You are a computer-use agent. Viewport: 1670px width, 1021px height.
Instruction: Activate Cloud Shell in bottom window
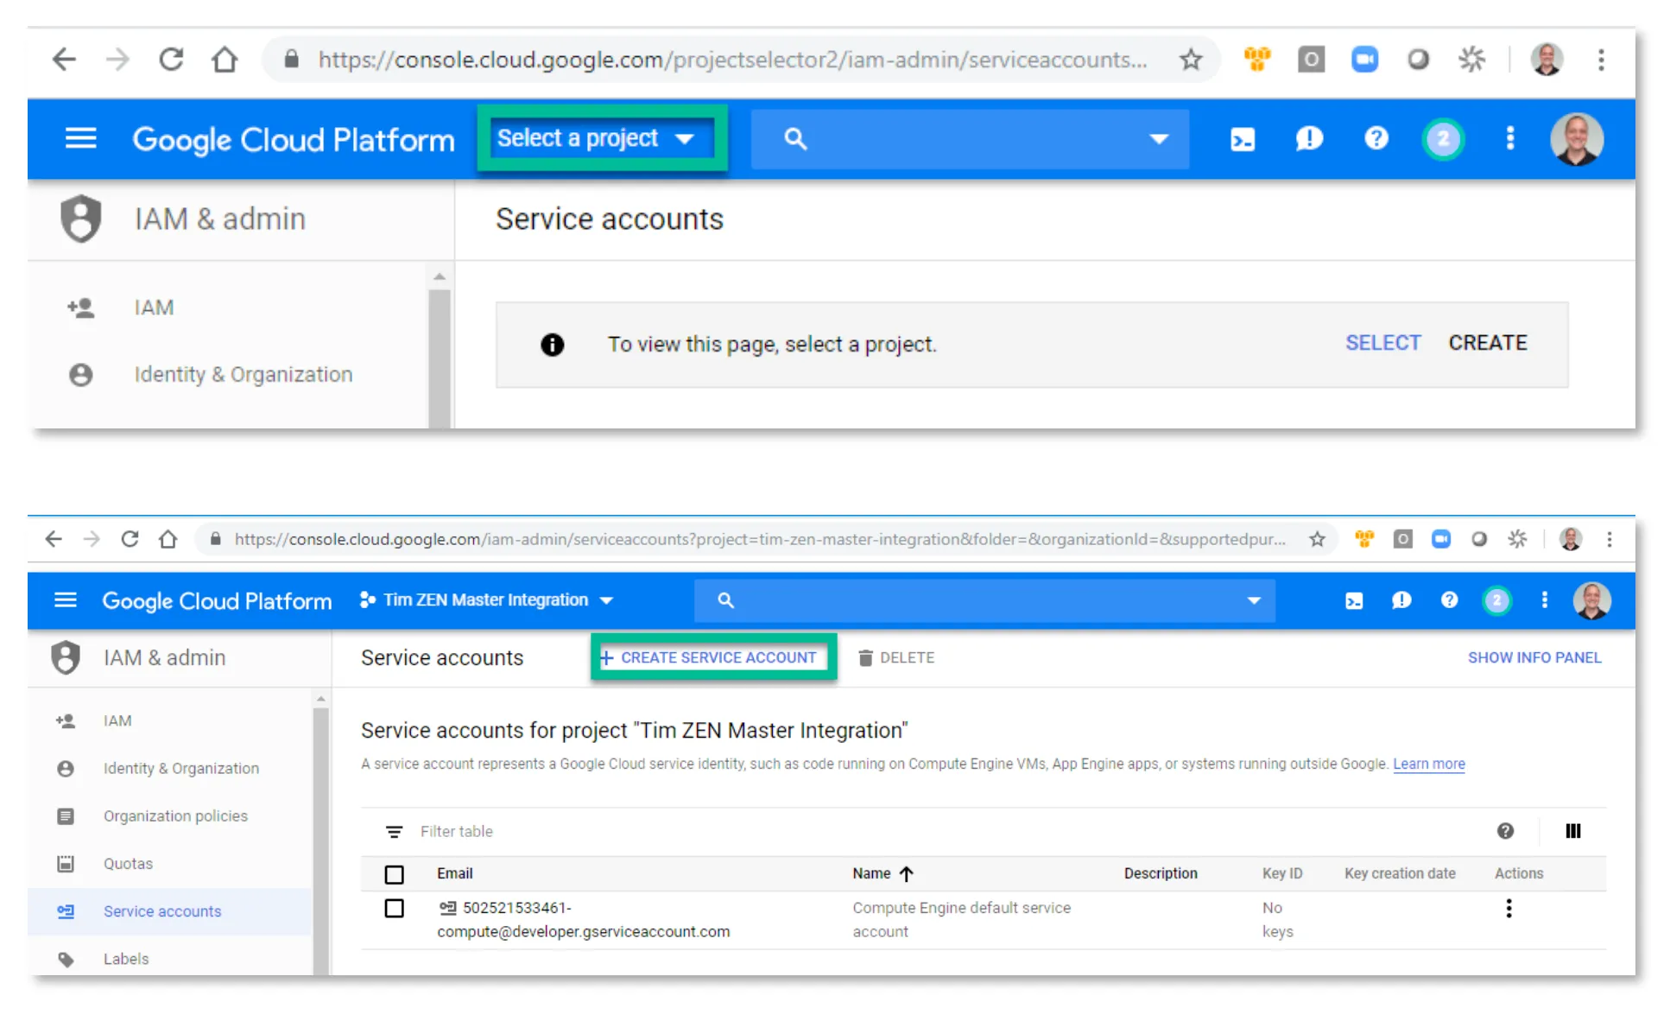click(x=1353, y=600)
